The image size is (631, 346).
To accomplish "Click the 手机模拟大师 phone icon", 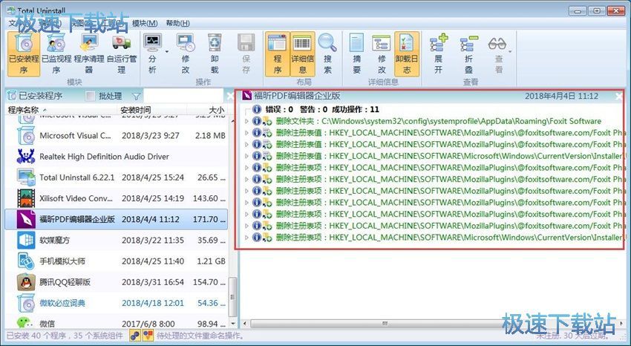I will 26,261.
